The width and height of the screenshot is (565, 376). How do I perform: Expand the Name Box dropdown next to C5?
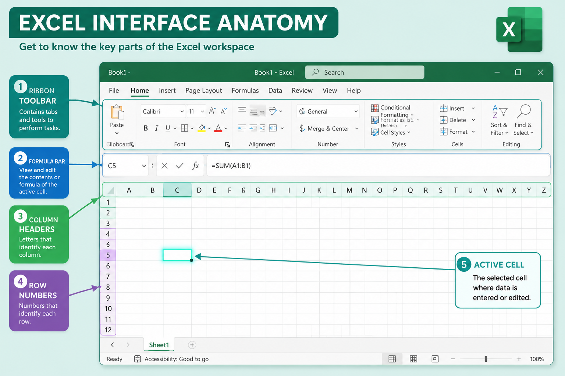click(144, 166)
